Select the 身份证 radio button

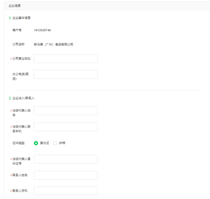[36, 143]
